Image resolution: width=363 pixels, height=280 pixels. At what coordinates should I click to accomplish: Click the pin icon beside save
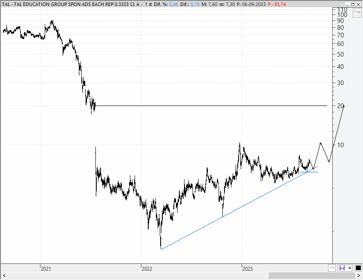pos(349,268)
